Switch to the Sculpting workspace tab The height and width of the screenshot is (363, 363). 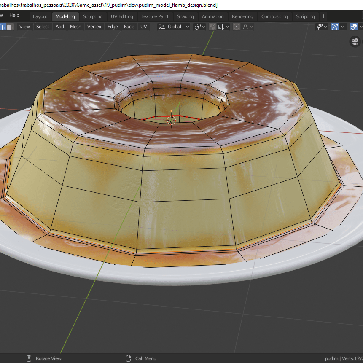click(x=93, y=16)
